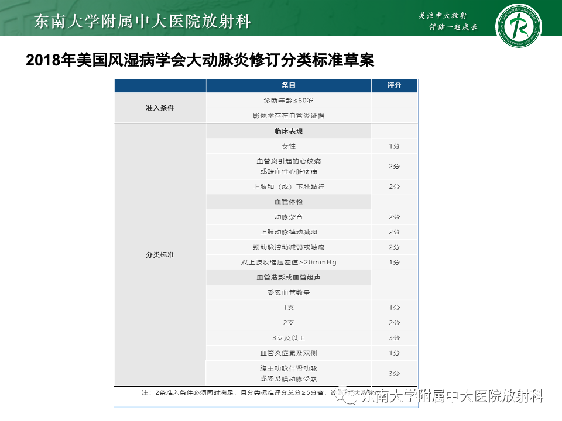
Task: Click the 1分 score in the 1支 row
Action: pyautogui.click(x=394, y=308)
